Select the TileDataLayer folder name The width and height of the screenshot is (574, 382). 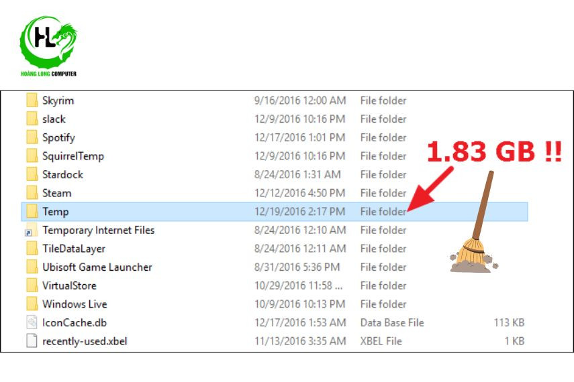pyautogui.click(x=74, y=249)
